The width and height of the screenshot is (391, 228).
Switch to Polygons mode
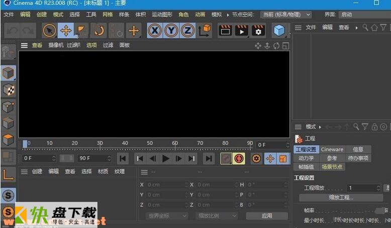pos(8,140)
